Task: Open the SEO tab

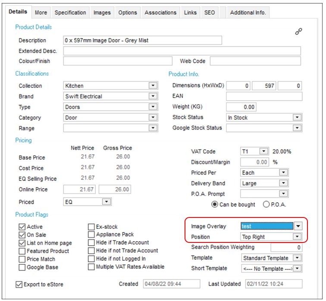Action: click(210, 12)
